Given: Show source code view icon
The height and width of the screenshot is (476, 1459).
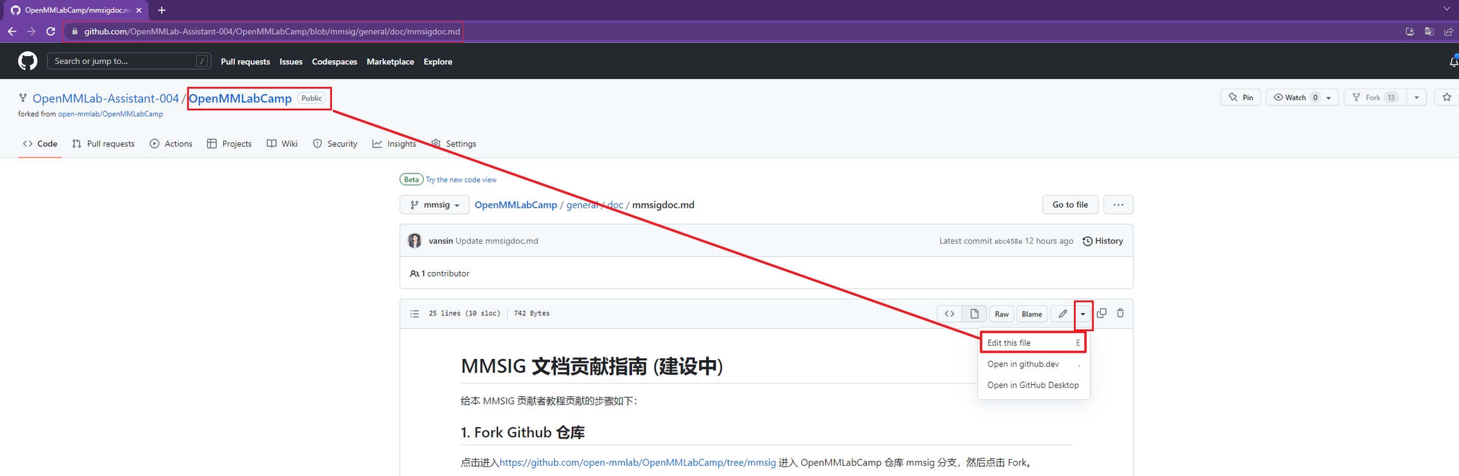Looking at the screenshot, I should (949, 314).
